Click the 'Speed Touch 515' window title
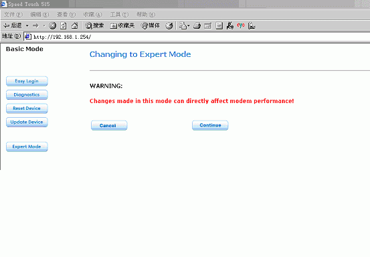Viewport: 370px width, 257px height. click(29, 4)
